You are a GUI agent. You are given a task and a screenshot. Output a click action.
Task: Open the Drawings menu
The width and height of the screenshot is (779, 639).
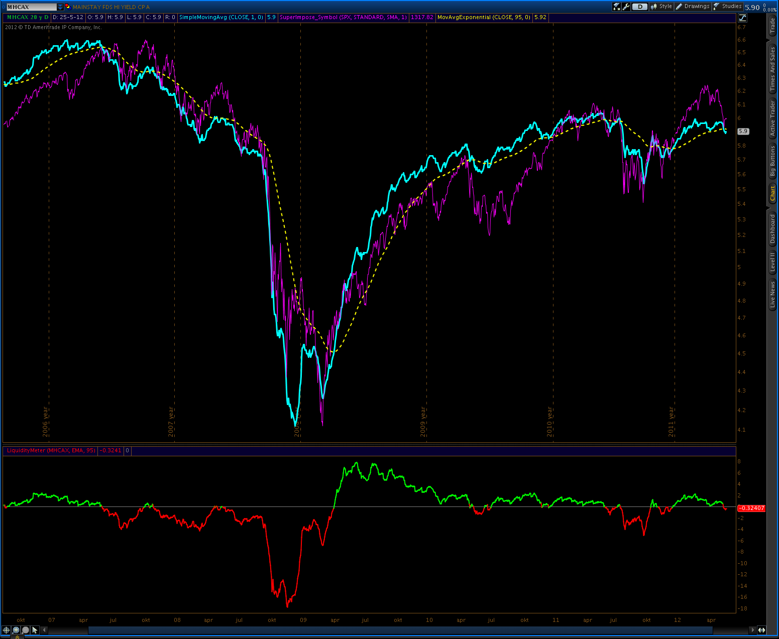coord(693,7)
